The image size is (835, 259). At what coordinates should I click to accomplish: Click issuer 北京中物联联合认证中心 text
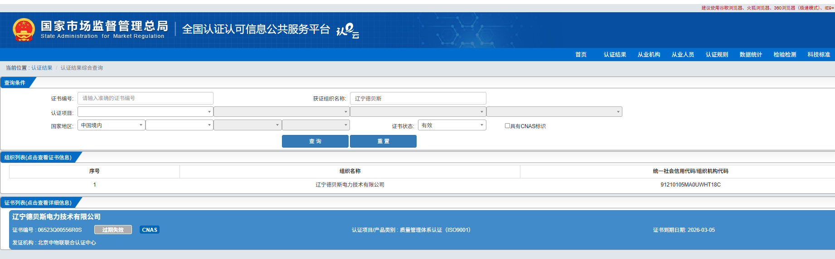(x=67, y=243)
